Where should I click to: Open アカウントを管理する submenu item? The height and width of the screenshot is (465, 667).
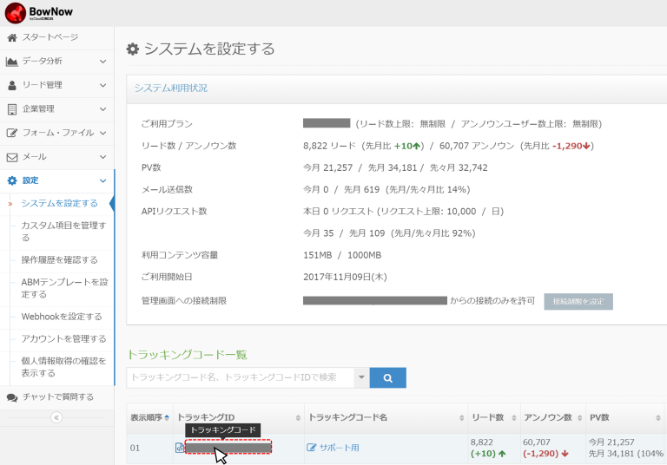(63, 338)
